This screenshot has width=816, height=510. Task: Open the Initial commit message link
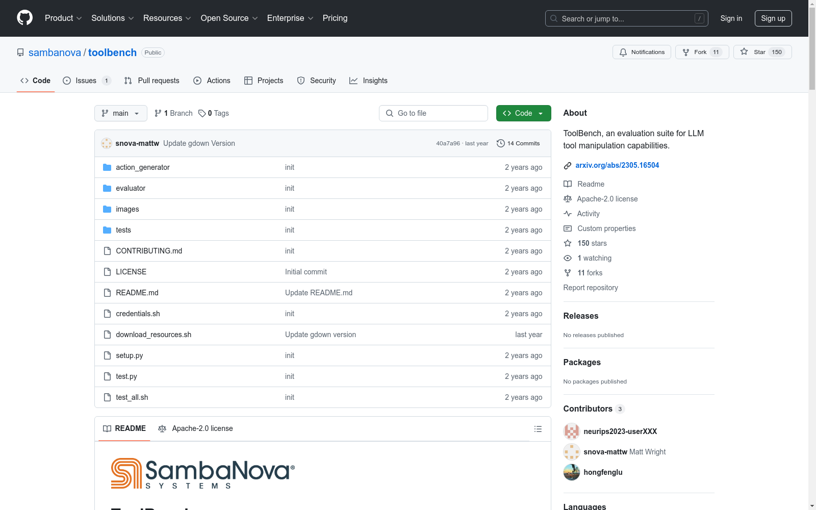(x=306, y=272)
